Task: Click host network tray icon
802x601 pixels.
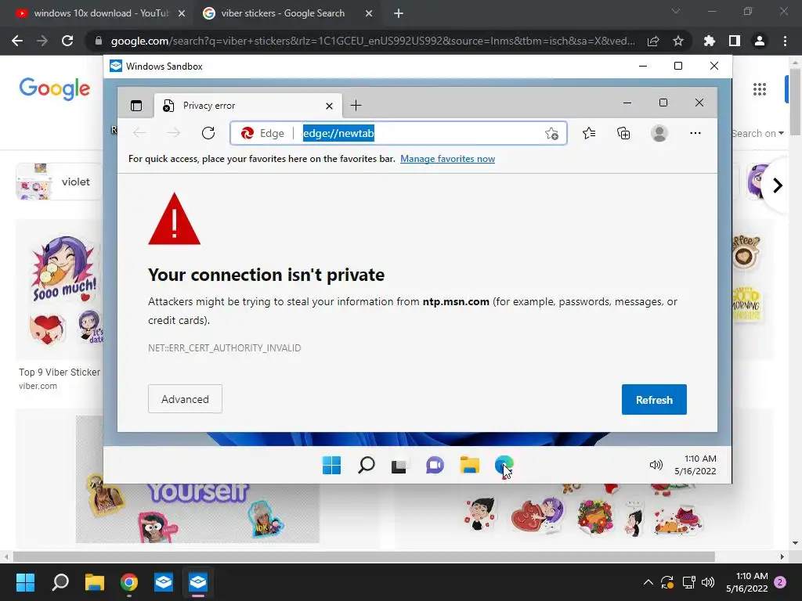Action: (689, 582)
